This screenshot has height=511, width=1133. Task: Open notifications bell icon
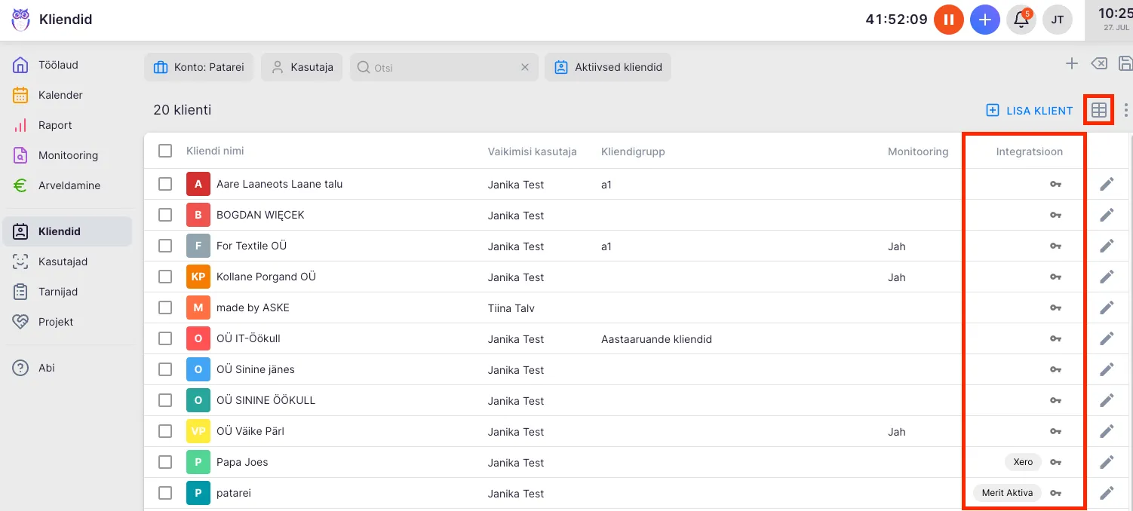pos(1021,20)
